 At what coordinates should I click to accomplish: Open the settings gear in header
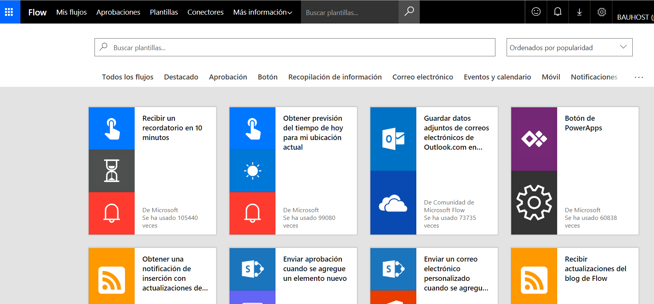pyautogui.click(x=602, y=12)
